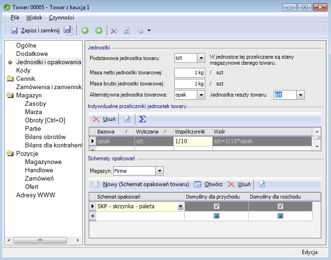Click the edit pencil icon in przeliczniki toolbar
The height and width of the screenshot is (260, 331).
127,119
